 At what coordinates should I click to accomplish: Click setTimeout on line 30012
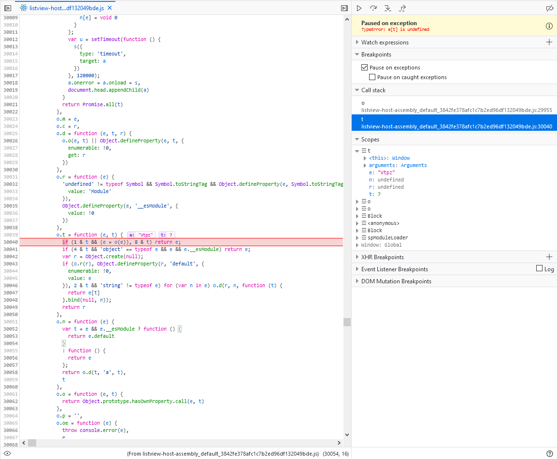(x=106, y=40)
